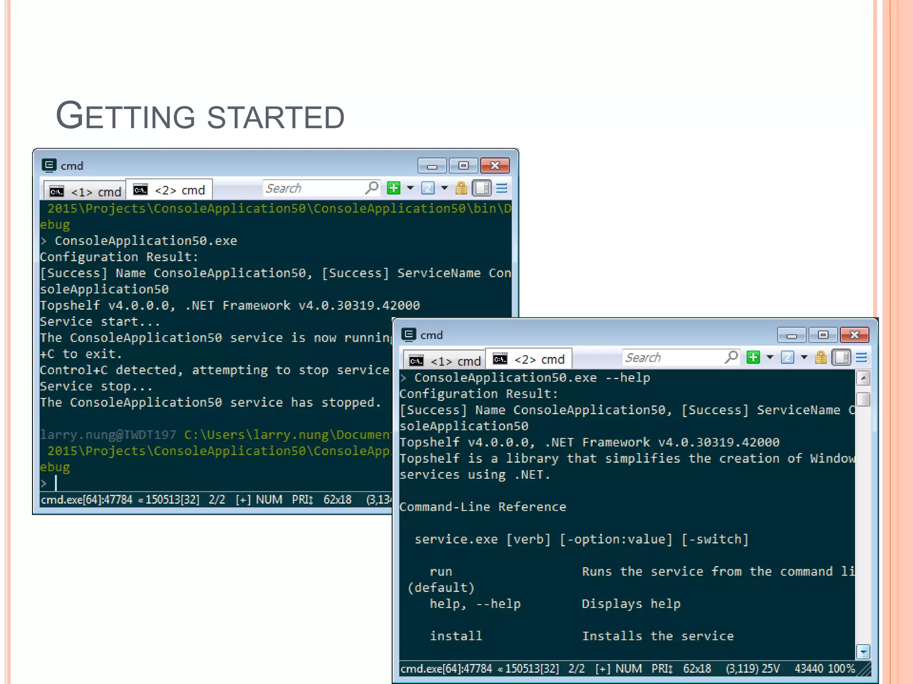Click active console number icon in back window
Image resolution: width=913 pixels, height=684 pixels.
(428, 188)
